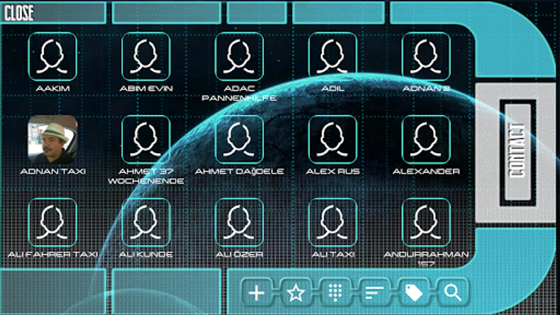The height and width of the screenshot is (315, 560).
Task: Select the vertical CONTACT tab
Action: pyautogui.click(x=518, y=152)
